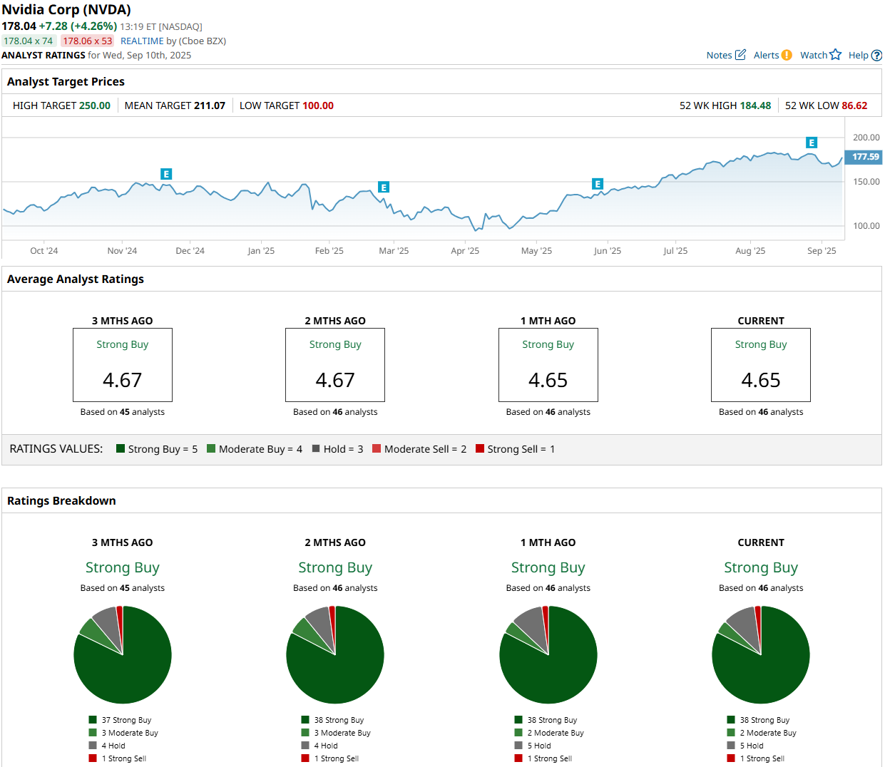
Task: Open the Alerts link
Action: 766,55
